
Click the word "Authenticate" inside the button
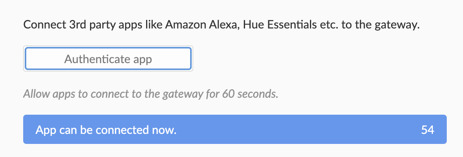[x=97, y=59]
